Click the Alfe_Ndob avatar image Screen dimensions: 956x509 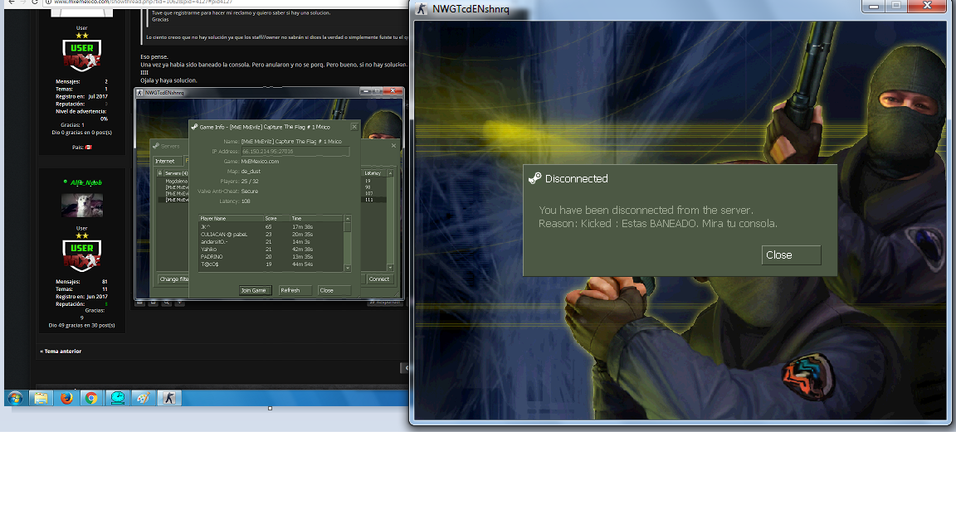coord(81,206)
